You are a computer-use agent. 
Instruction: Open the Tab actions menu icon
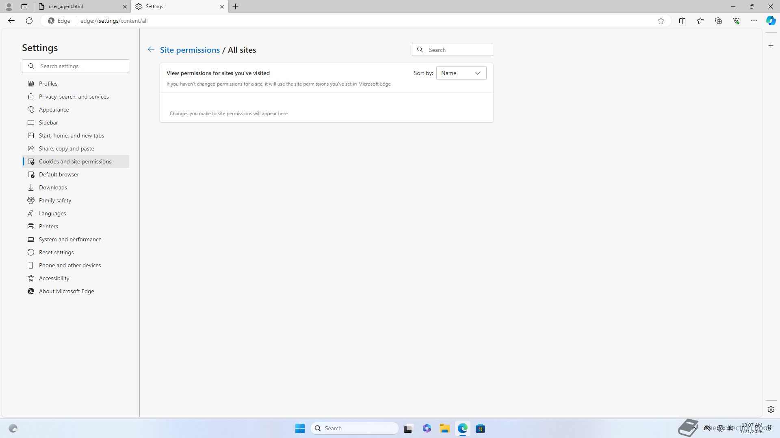[x=24, y=6]
